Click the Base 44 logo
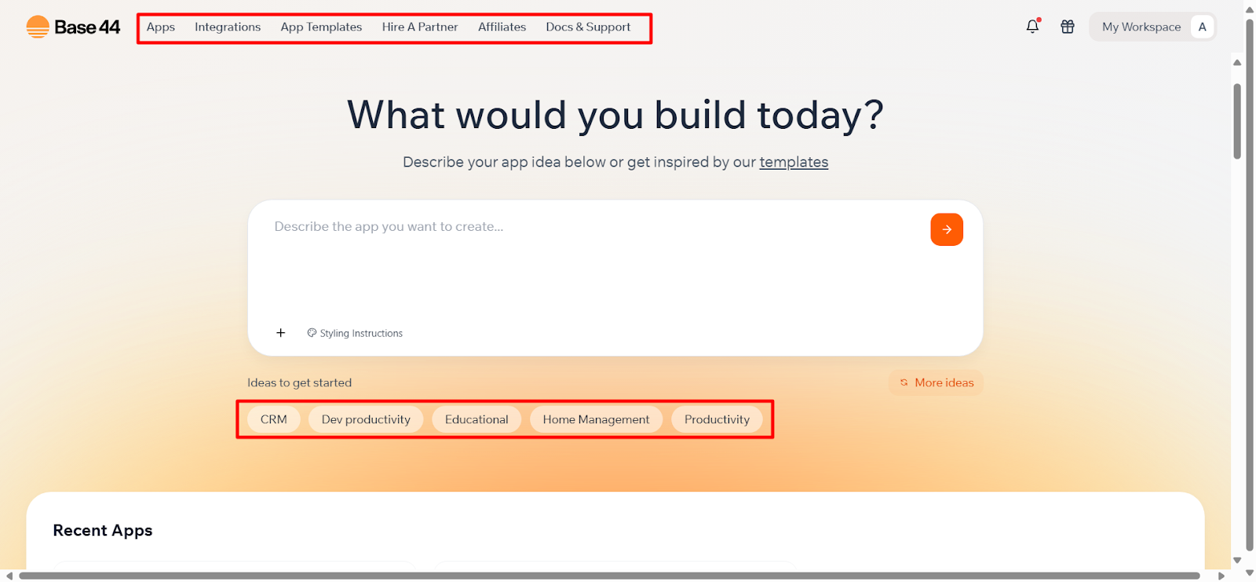 pyautogui.click(x=73, y=27)
